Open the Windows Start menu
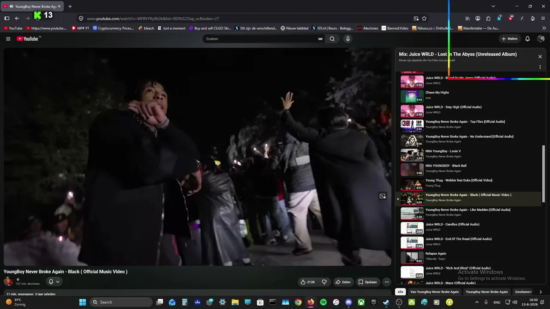The width and height of the screenshot is (550, 309). [82, 302]
